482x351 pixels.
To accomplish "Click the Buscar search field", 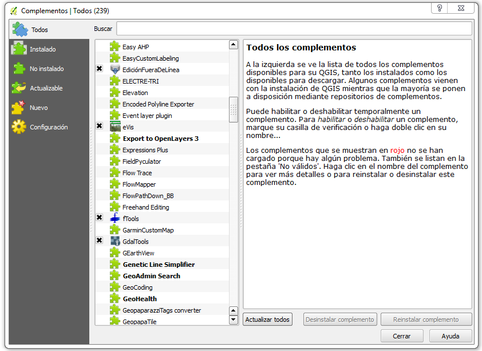I will pos(294,29).
